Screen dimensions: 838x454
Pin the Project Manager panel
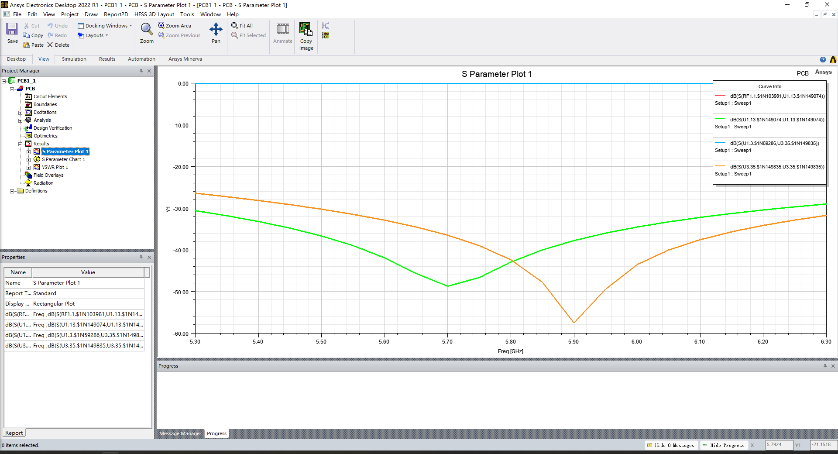tap(141, 71)
